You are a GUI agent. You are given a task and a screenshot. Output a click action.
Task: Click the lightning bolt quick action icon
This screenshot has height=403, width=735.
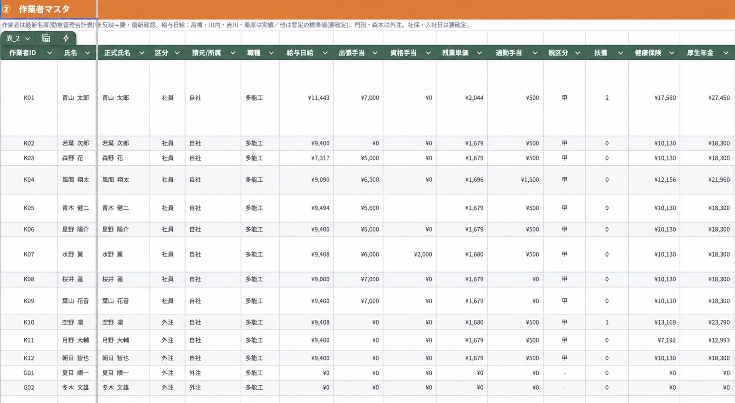(x=66, y=39)
